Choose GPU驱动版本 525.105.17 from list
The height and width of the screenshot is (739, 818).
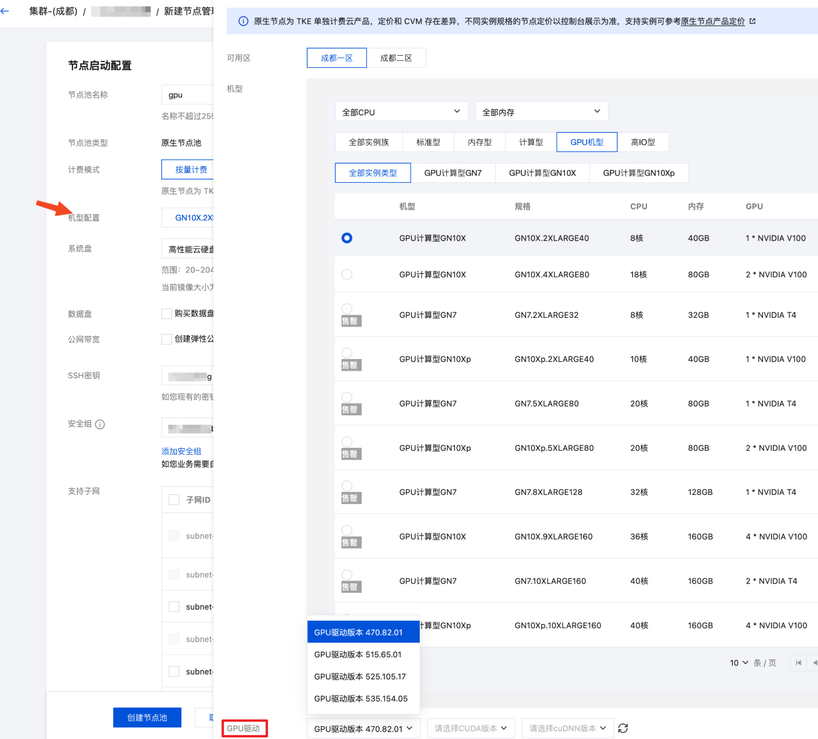[360, 677]
